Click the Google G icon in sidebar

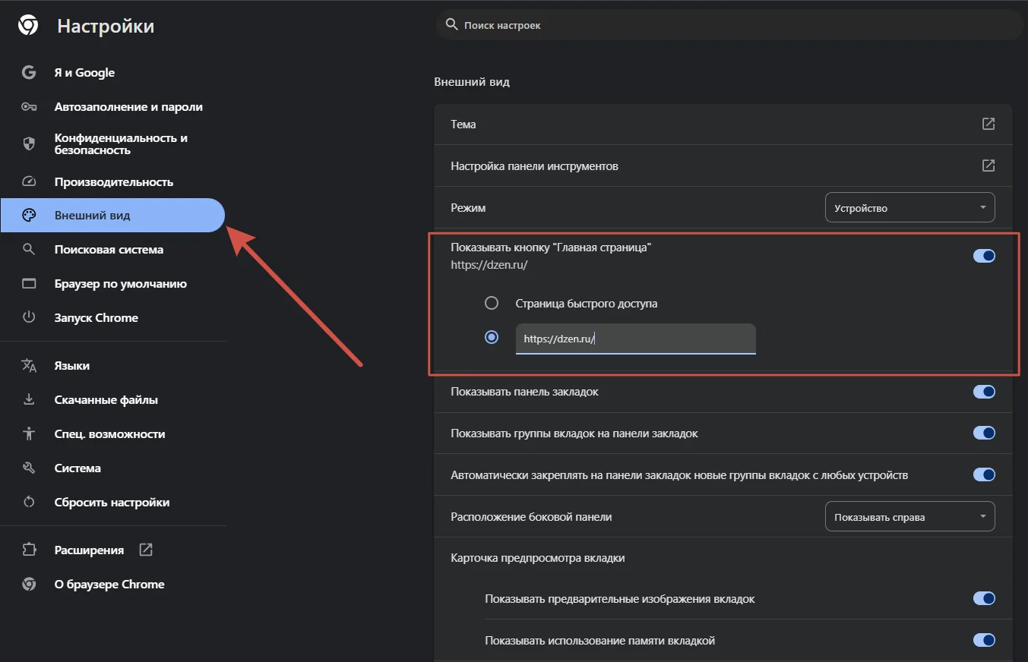29,73
